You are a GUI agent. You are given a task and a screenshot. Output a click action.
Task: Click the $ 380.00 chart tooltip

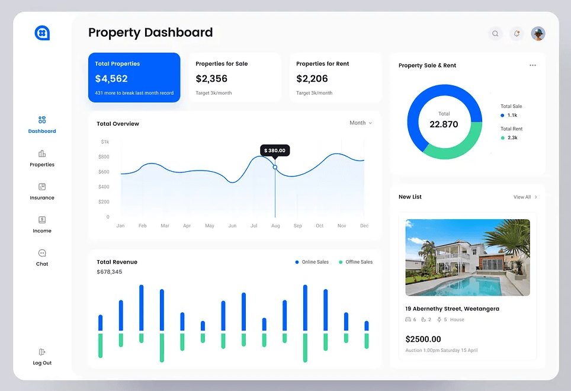(275, 150)
